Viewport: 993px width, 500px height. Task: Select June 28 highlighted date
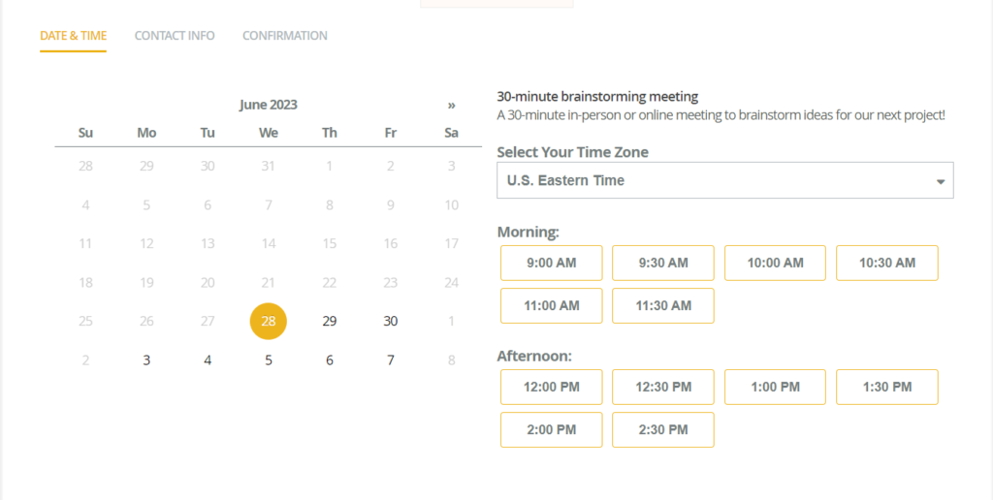(269, 321)
